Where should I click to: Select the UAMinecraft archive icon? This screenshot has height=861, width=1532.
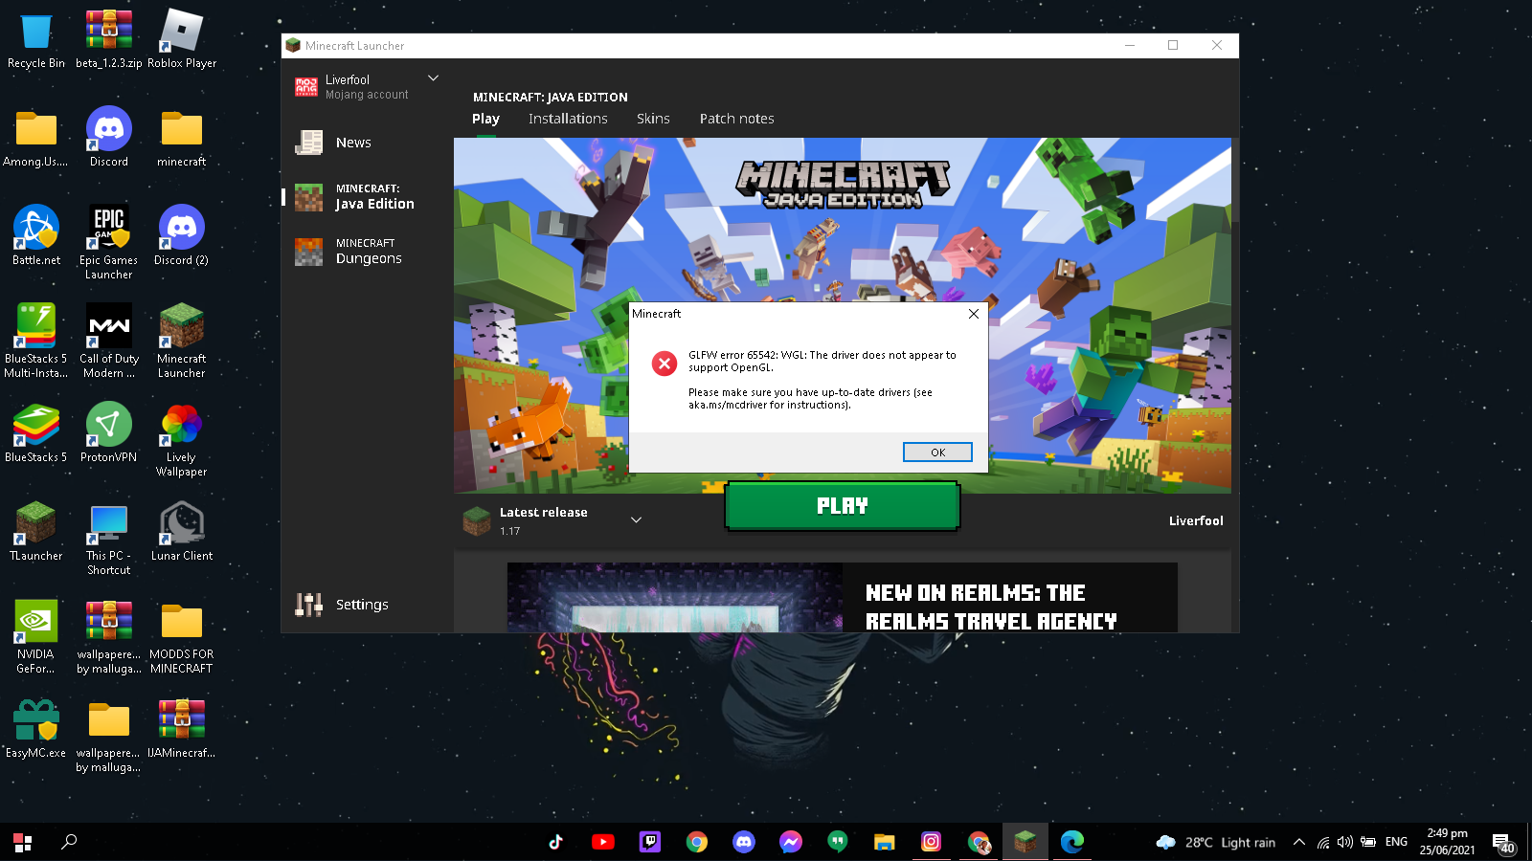182,729
